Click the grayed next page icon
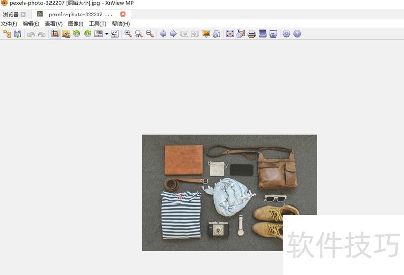 point(195,34)
